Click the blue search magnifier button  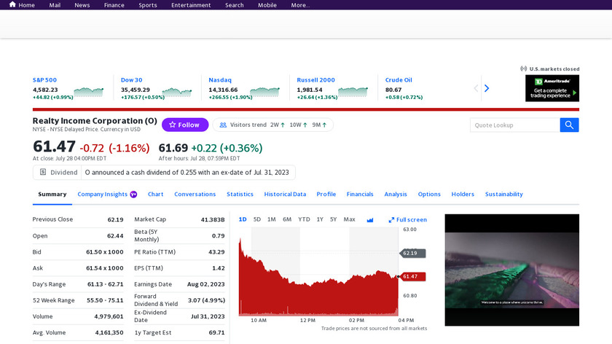[x=569, y=125]
